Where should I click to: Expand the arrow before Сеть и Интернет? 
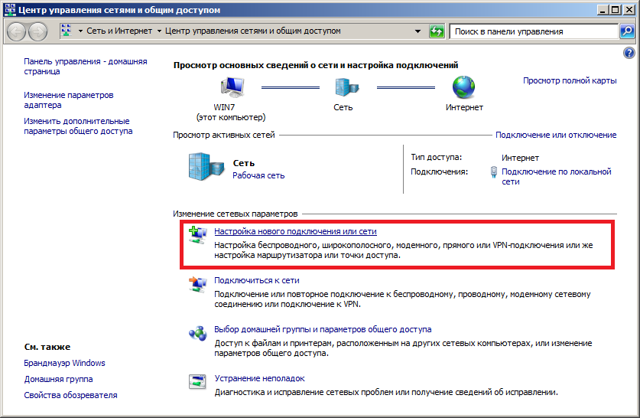[81, 31]
